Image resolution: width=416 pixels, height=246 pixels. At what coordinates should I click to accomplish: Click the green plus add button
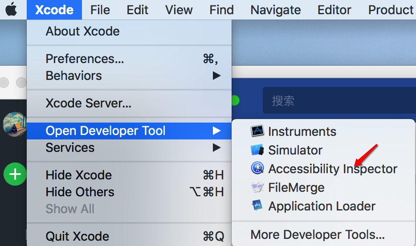[x=15, y=174]
